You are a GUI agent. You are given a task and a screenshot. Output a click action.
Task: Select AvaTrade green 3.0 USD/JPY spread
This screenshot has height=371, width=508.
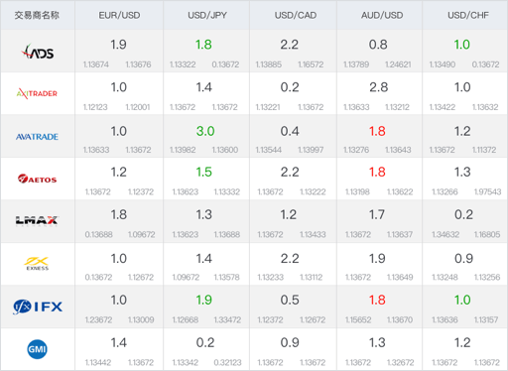pos(205,131)
